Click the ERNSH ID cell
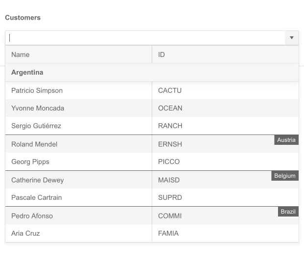 pos(170,144)
